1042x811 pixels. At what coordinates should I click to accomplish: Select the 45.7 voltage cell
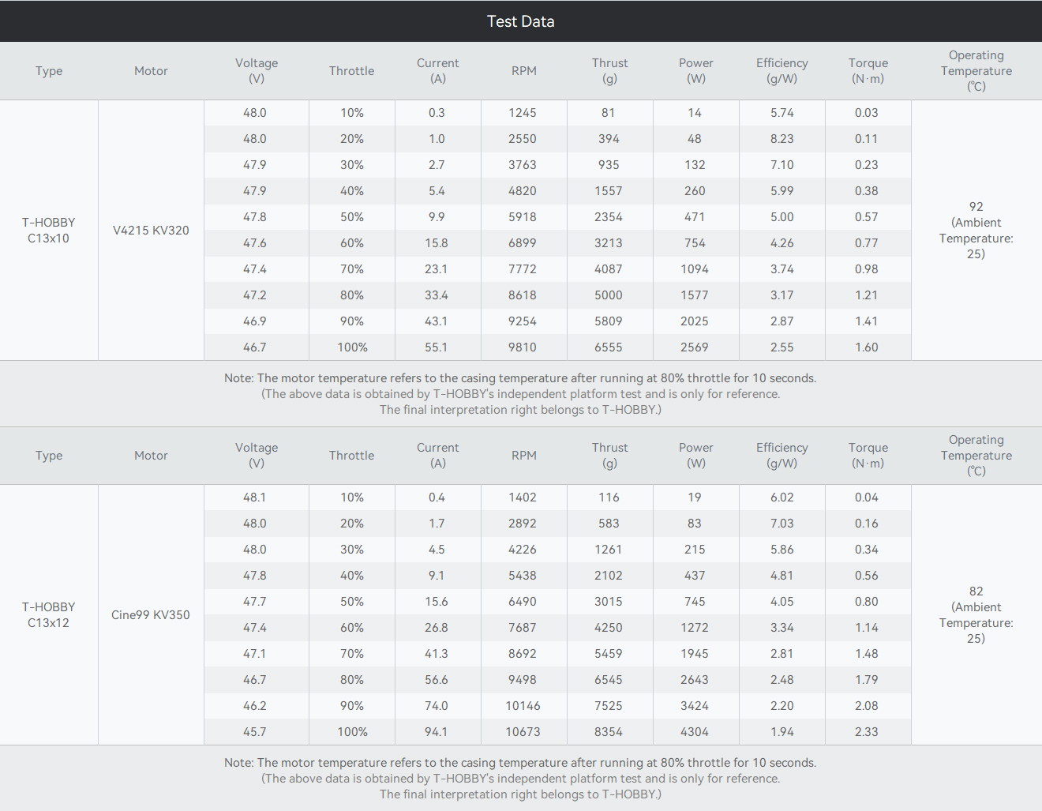[255, 732]
